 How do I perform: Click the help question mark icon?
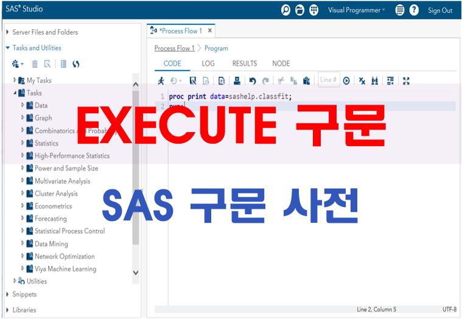click(x=414, y=10)
